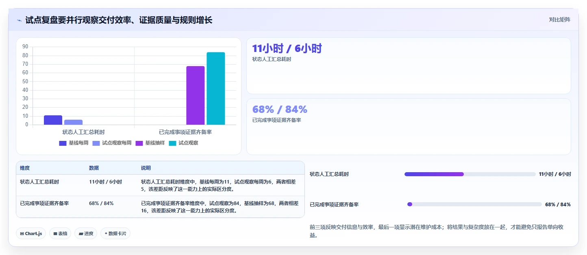The width and height of the screenshot is (587, 255).
Task: Click the purple 基线抽样 bar valued 68
Action: [196, 95]
